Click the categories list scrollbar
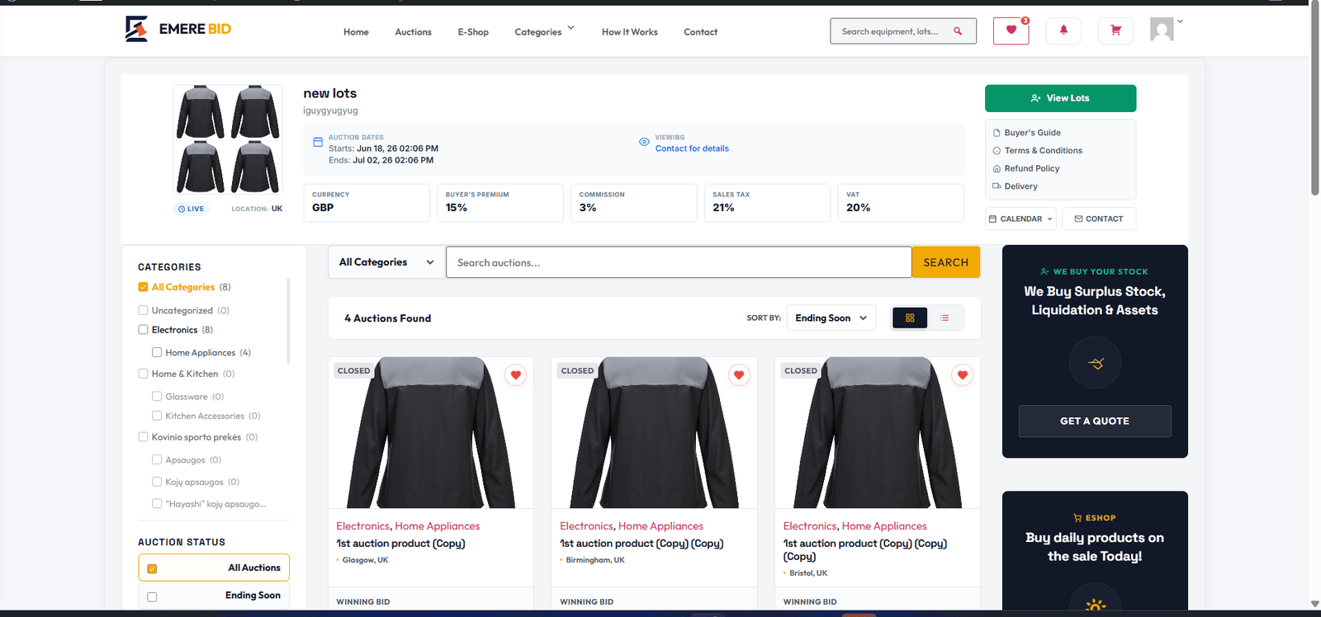The image size is (1321, 617). tap(288, 321)
